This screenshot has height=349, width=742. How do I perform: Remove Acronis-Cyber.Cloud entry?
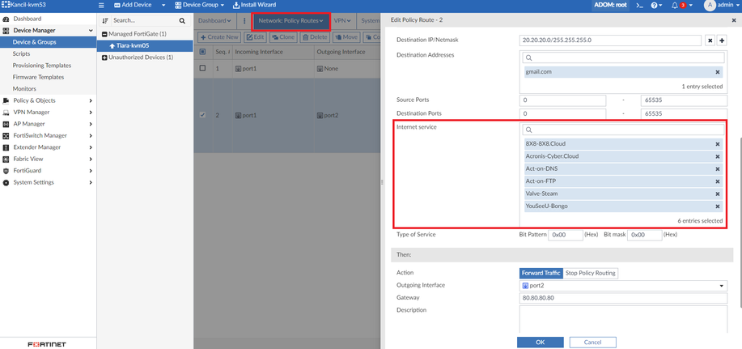(718, 156)
